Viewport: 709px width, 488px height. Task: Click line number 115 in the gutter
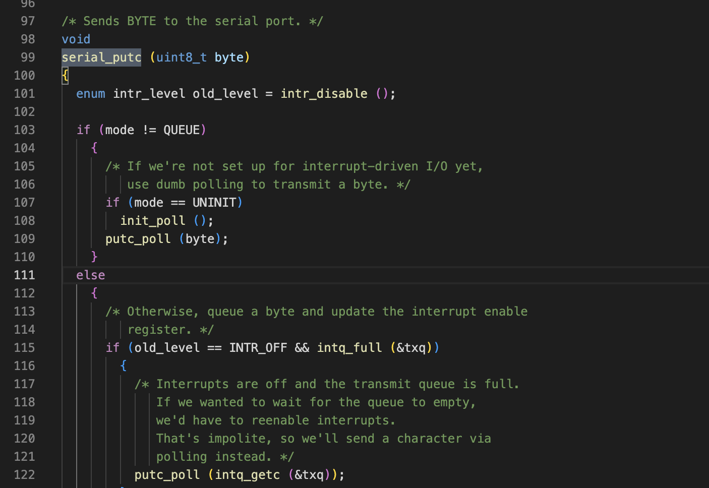coord(24,348)
